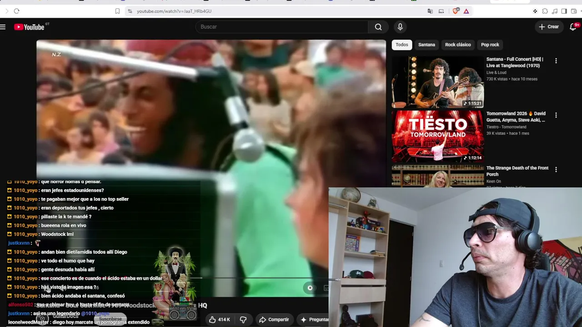The height and width of the screenshot is (327, 582).
Task: Dislike the video with thumbs down
Action: click(243, 320)
